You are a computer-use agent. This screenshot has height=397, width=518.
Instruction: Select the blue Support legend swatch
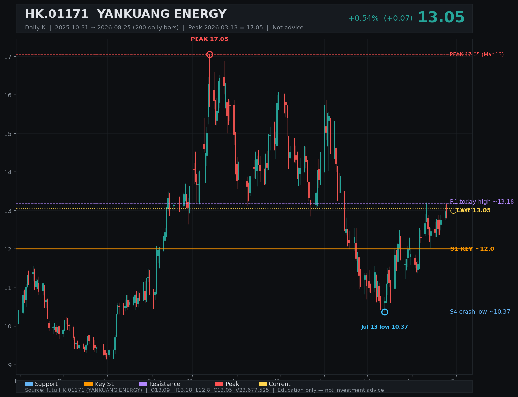(29, 384)
